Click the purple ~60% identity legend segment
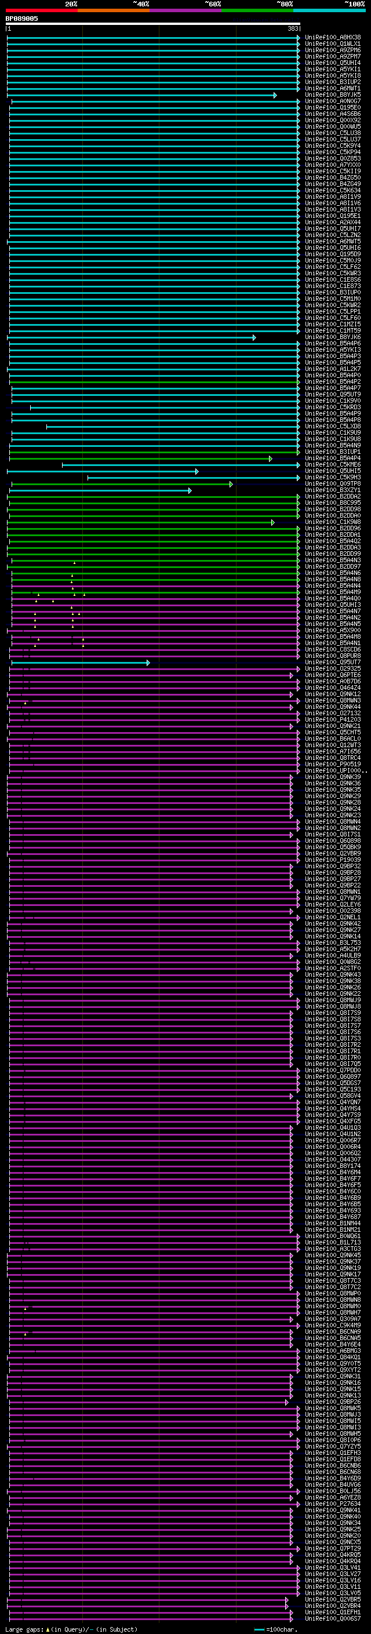The width and height of the screenshot is (371, 1634). 186,11
